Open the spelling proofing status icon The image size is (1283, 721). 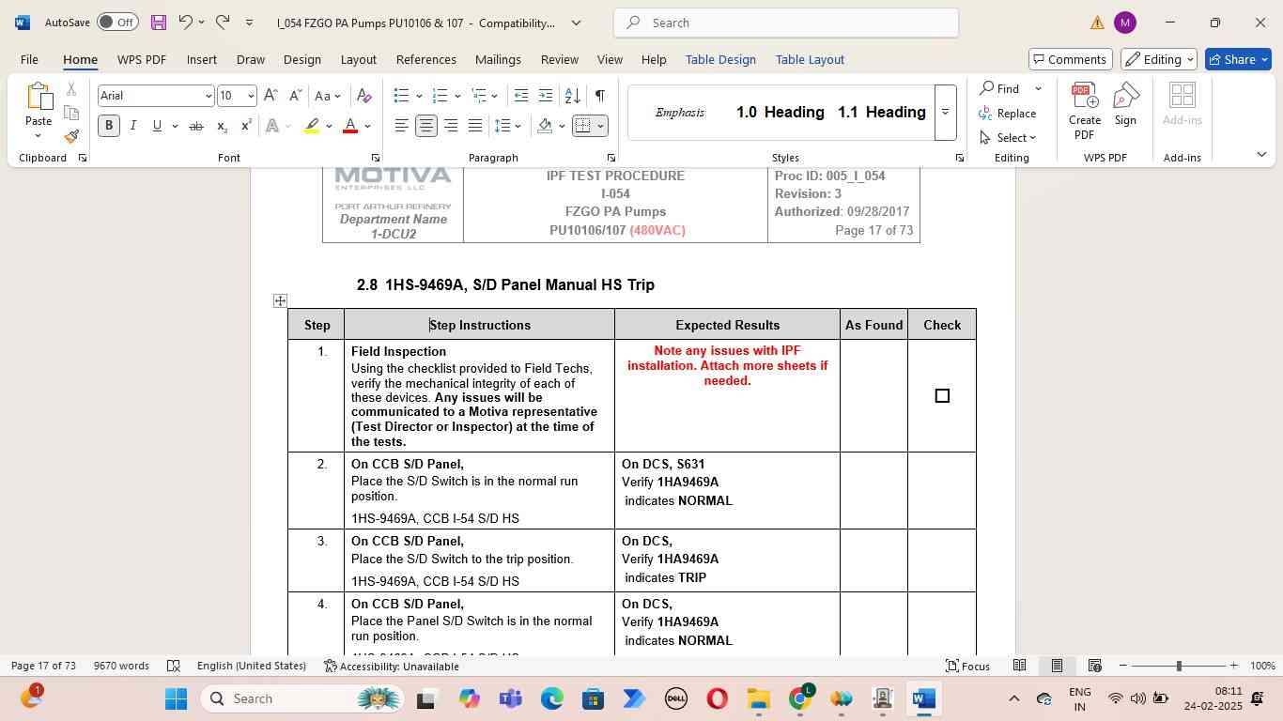(x=174, y=666)
